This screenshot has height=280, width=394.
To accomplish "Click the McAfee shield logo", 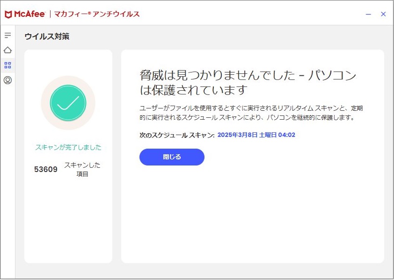I will click(9, 14).
